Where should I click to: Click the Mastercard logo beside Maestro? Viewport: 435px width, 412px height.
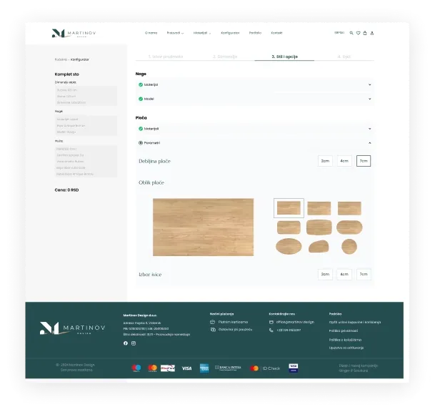pyautogui.click(x=152, y=368)
